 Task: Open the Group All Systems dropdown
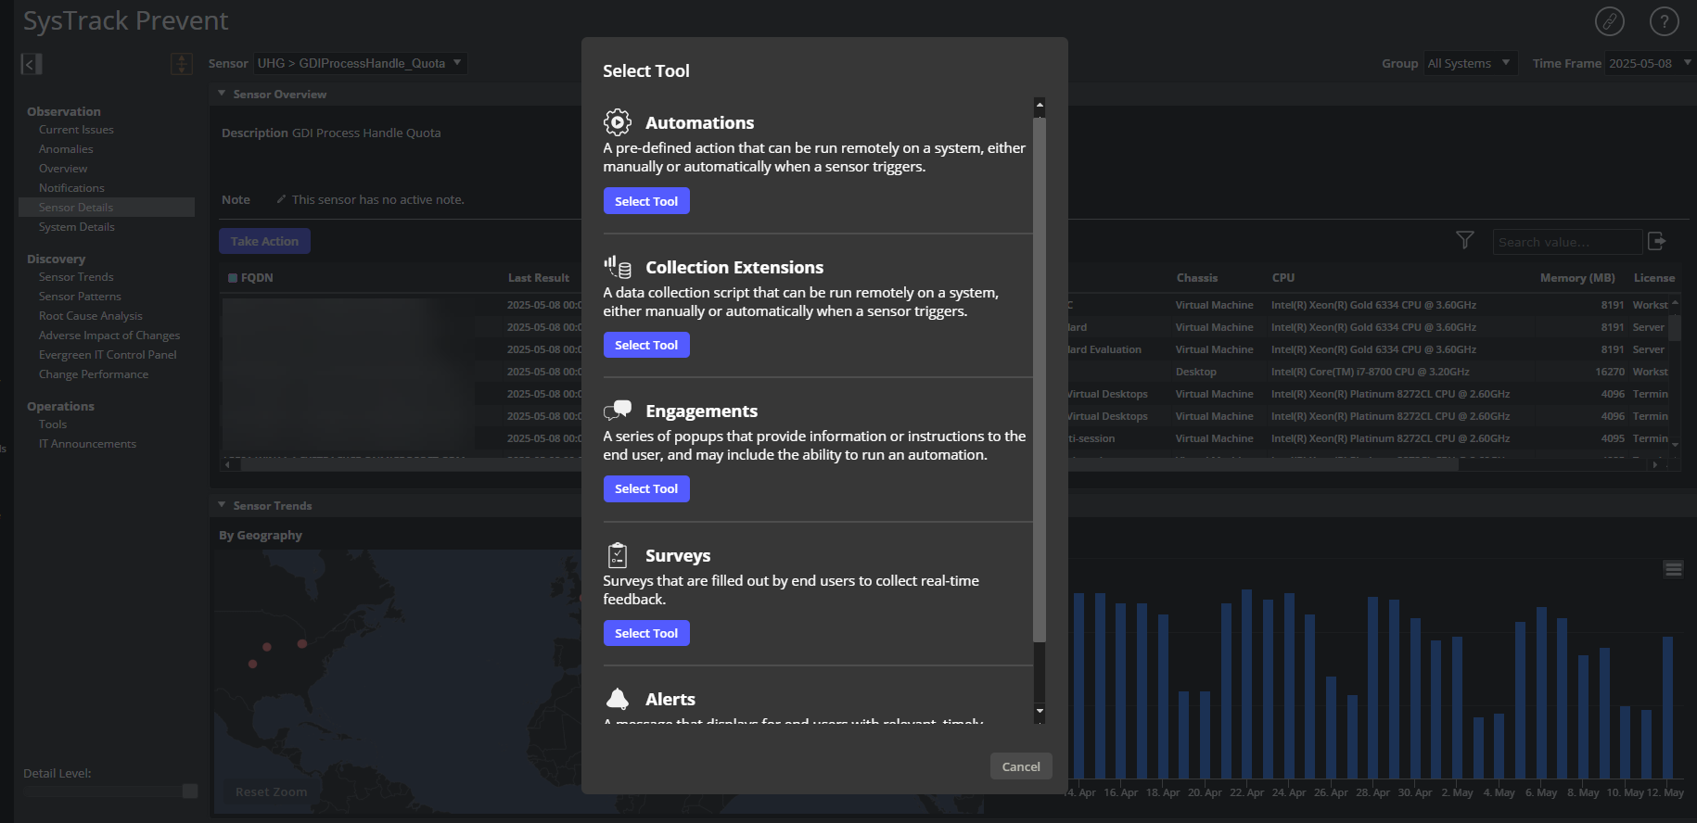pyautogui.click(x=1471, y=63)
